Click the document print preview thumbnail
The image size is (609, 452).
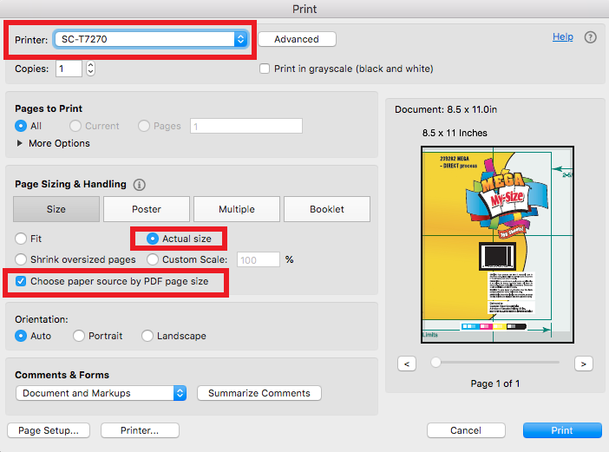(x=497, y=245)
